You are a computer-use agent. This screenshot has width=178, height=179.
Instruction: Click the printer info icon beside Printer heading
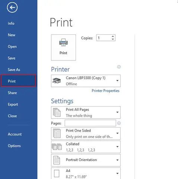click(119, 67)
